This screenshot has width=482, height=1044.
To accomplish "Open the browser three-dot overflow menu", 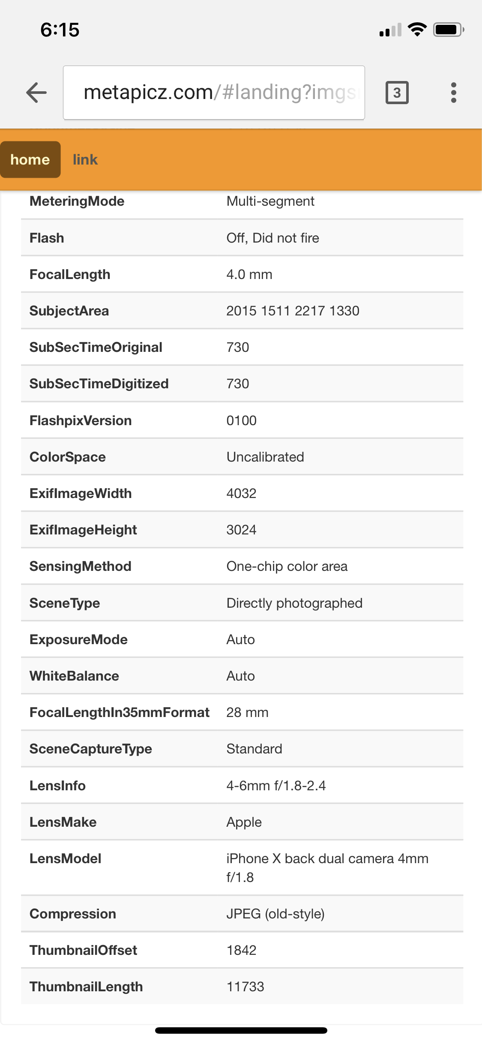I will 454,93.
